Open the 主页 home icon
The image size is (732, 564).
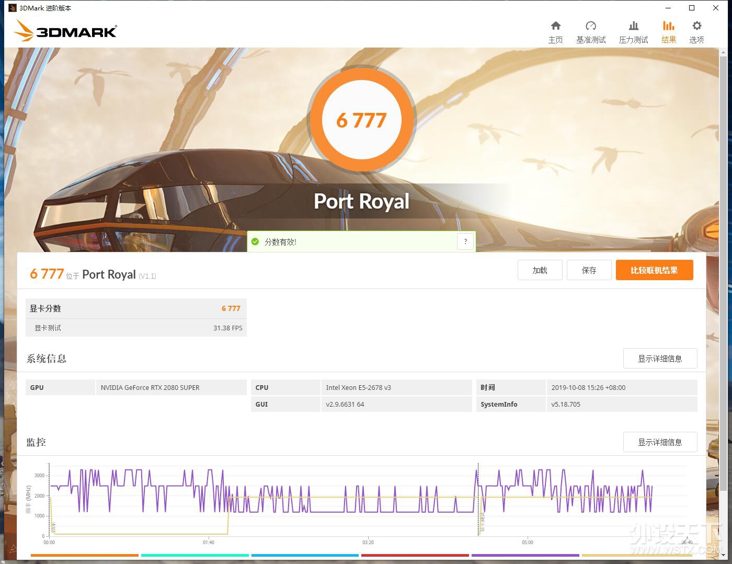pos(555,26)
